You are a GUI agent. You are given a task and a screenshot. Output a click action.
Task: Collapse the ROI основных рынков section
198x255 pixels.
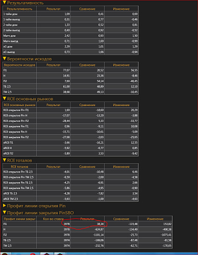(5, 98)
